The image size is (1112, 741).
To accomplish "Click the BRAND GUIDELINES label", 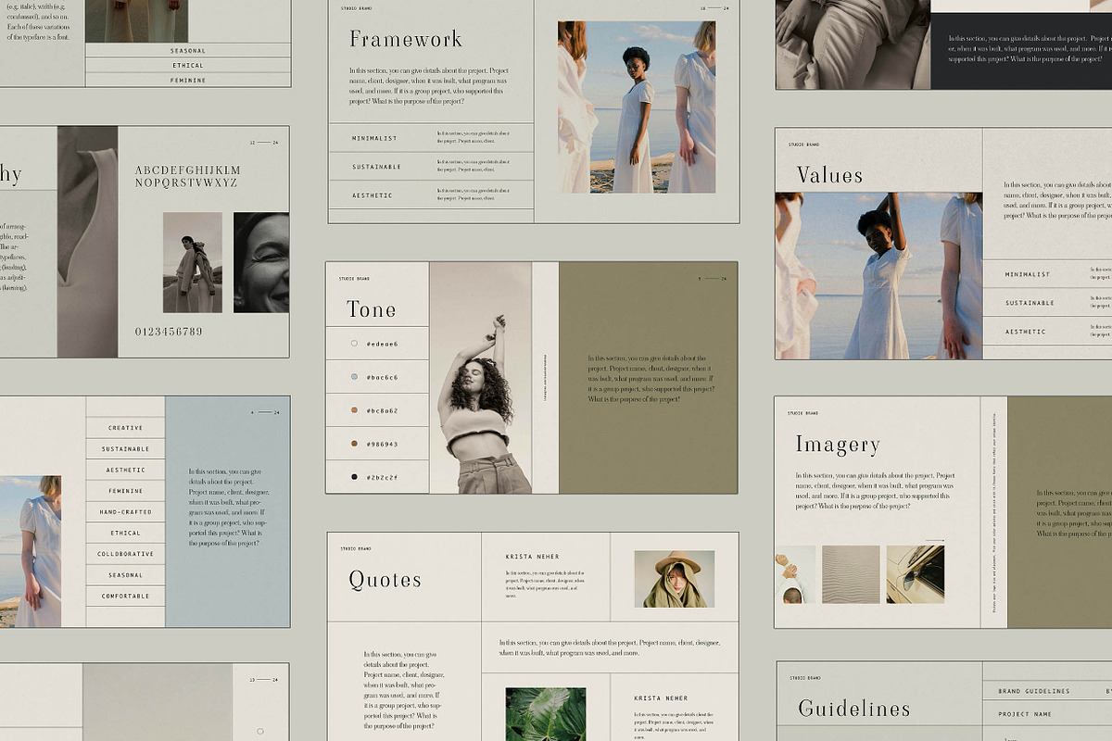I will tap(1033, 691).
